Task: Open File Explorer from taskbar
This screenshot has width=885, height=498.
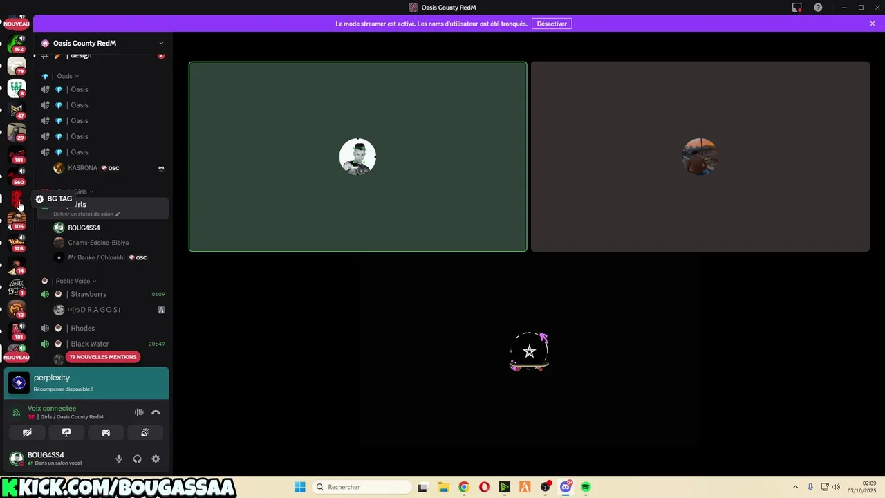Action: point(443,487)
